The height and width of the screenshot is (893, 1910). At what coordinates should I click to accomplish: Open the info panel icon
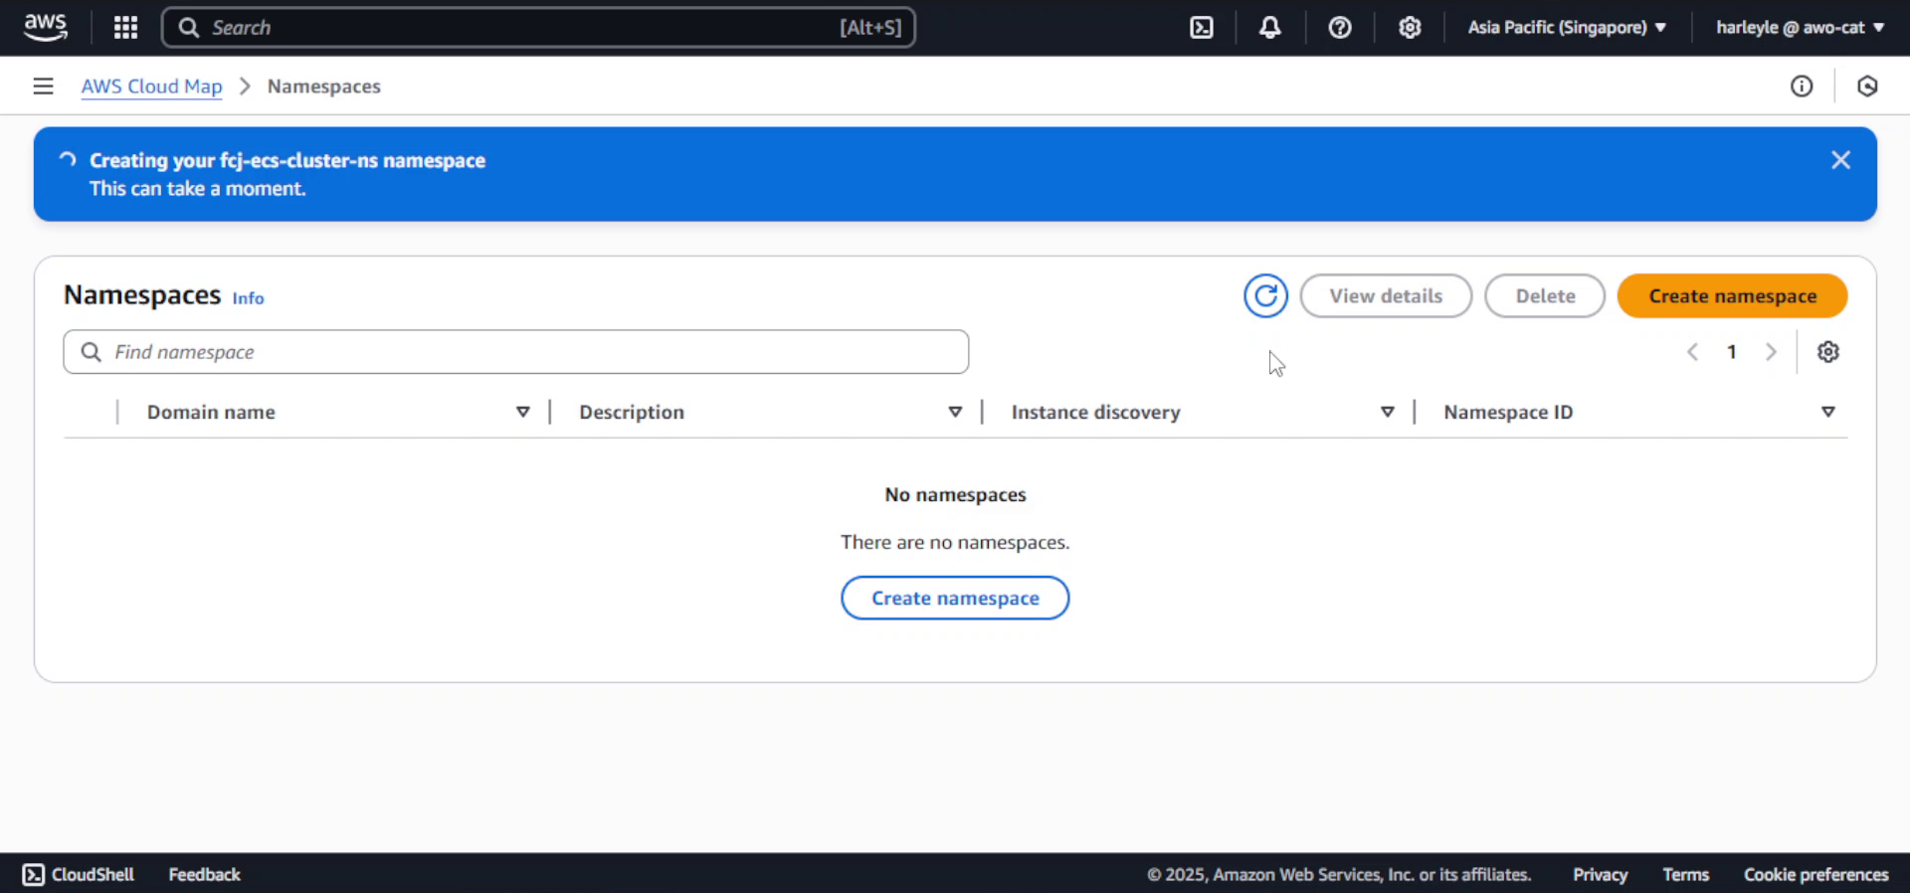tap(1802, 87)
